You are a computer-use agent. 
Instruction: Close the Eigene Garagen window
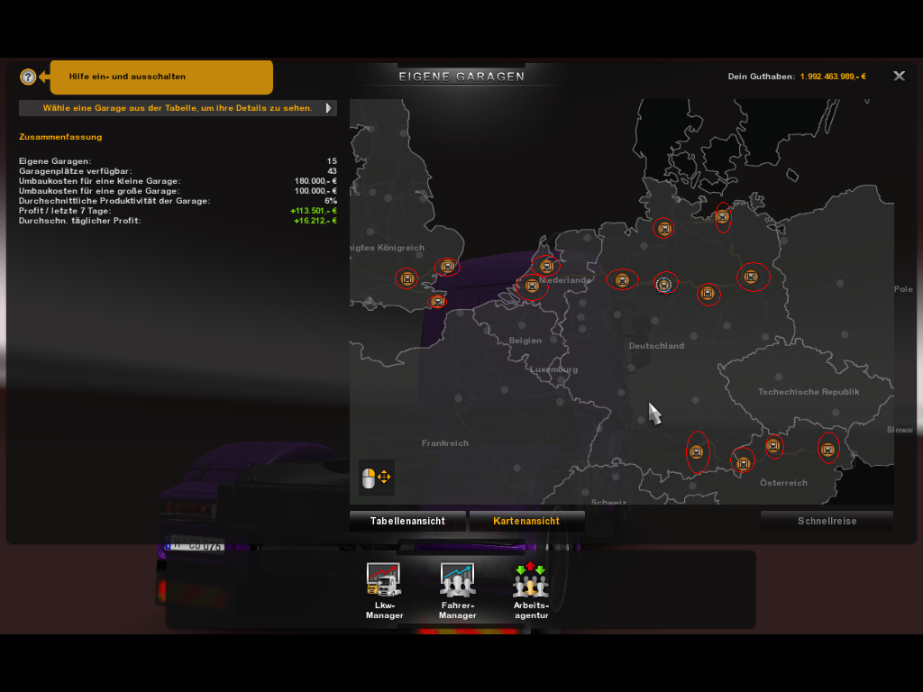(x=899, y=76)
